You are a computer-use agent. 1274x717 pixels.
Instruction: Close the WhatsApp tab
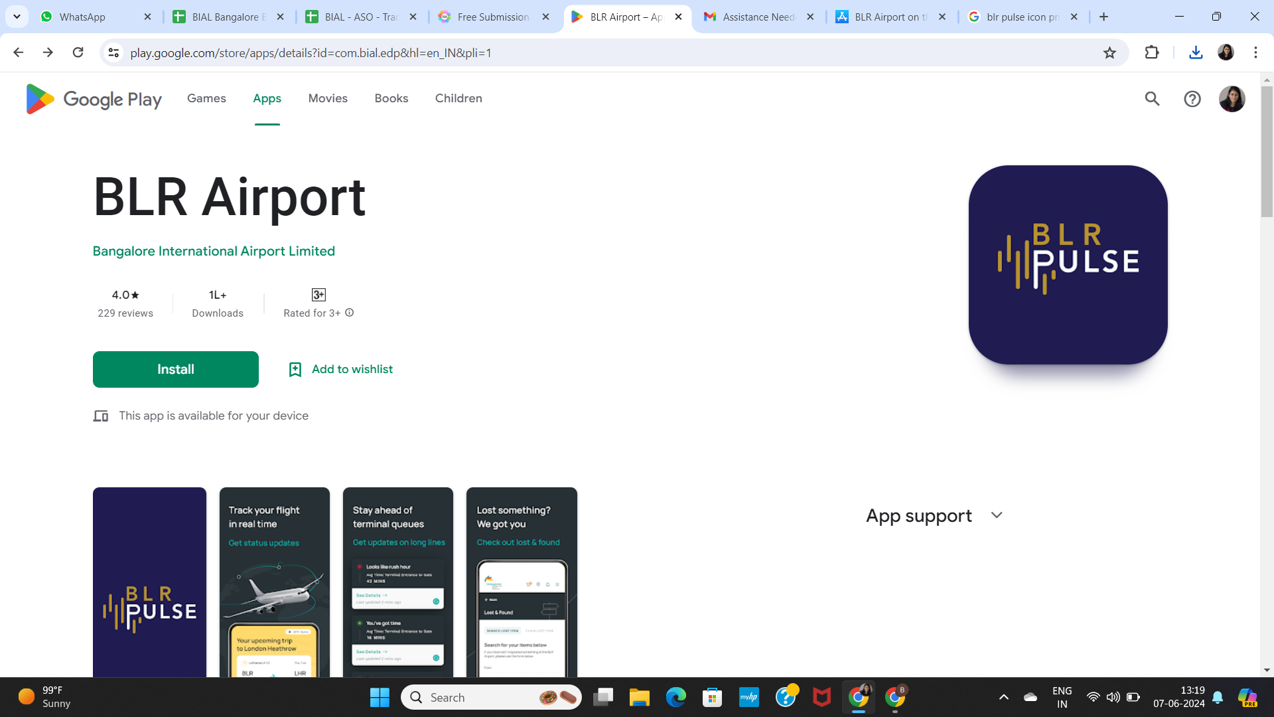pyautogui.click(x=147, y=17)
